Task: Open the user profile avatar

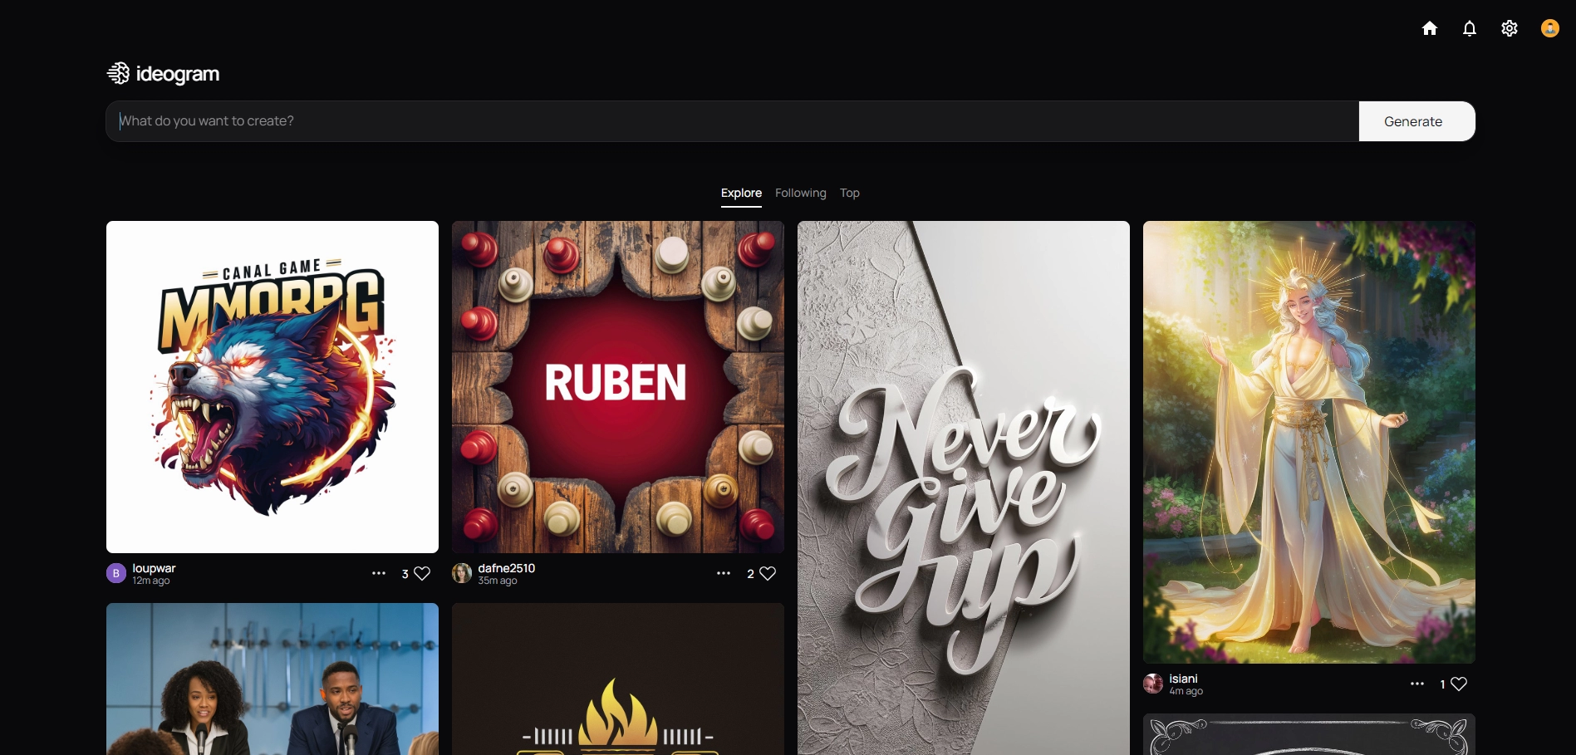Action: click(x=1549, y=29)
